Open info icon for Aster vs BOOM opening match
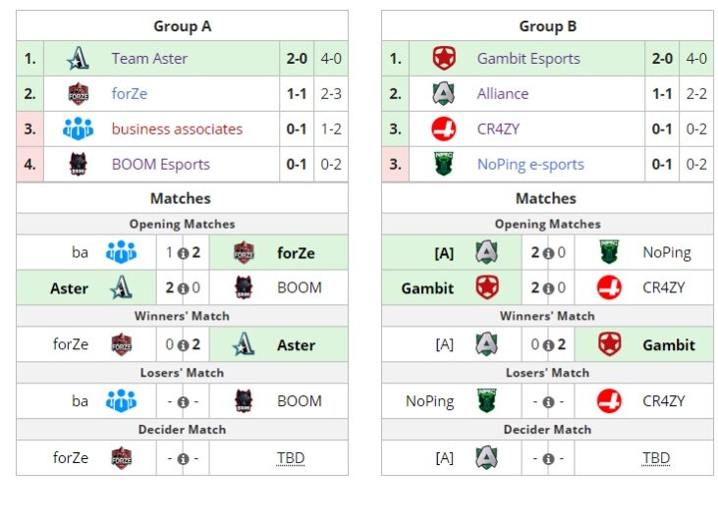Image resolution: width=718 pixels, height=517 pixels. [x=183, y=288]
